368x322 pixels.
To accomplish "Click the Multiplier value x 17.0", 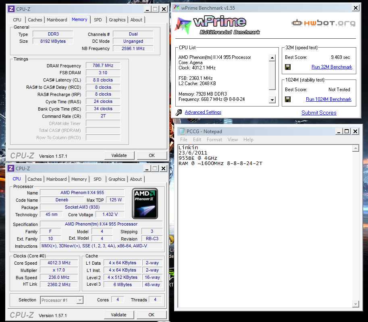I will (x=59, y=270).
